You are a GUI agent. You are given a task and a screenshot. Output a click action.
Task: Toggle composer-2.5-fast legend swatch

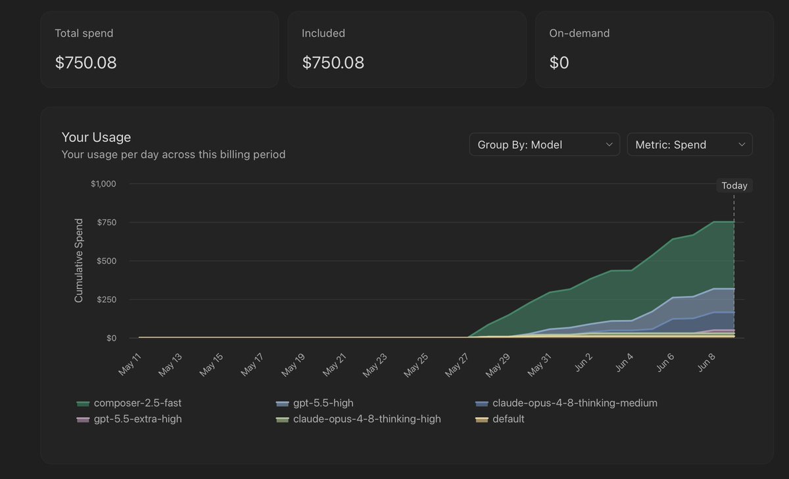click(x=83, y=403)
